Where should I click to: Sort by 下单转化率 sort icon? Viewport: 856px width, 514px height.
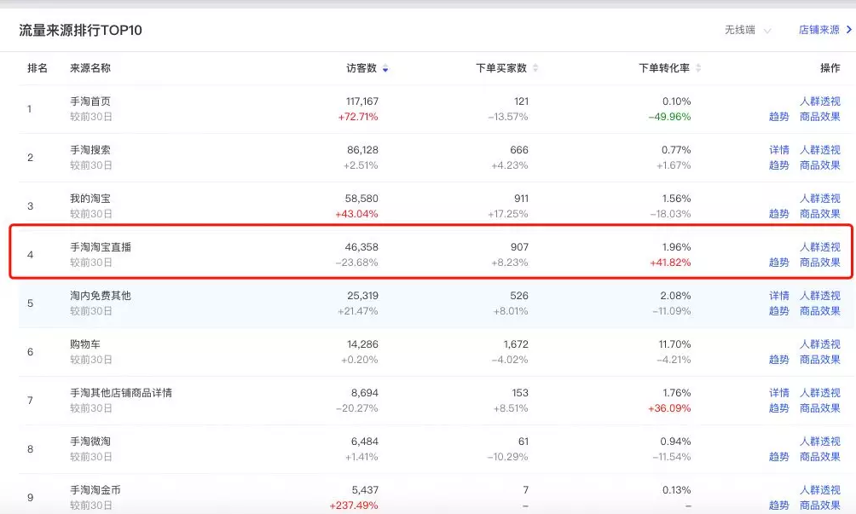pos(698,68)
